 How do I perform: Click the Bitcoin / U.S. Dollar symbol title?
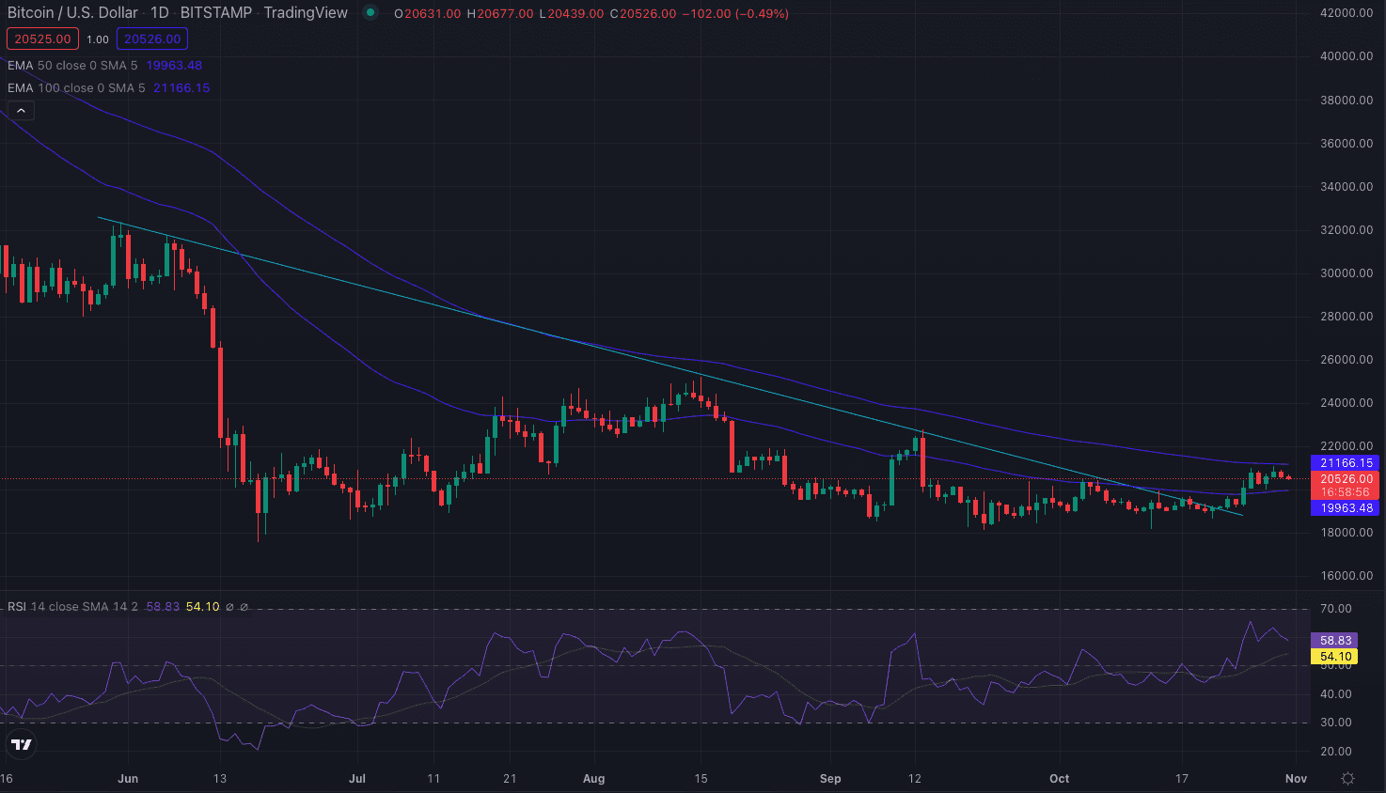tap(72, 13)
